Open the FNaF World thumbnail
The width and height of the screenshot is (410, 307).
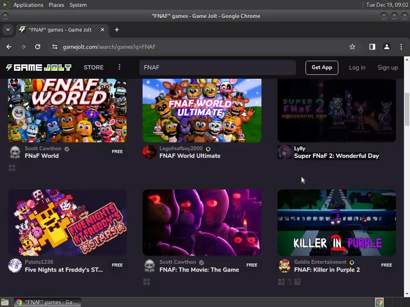coord(67,111)
